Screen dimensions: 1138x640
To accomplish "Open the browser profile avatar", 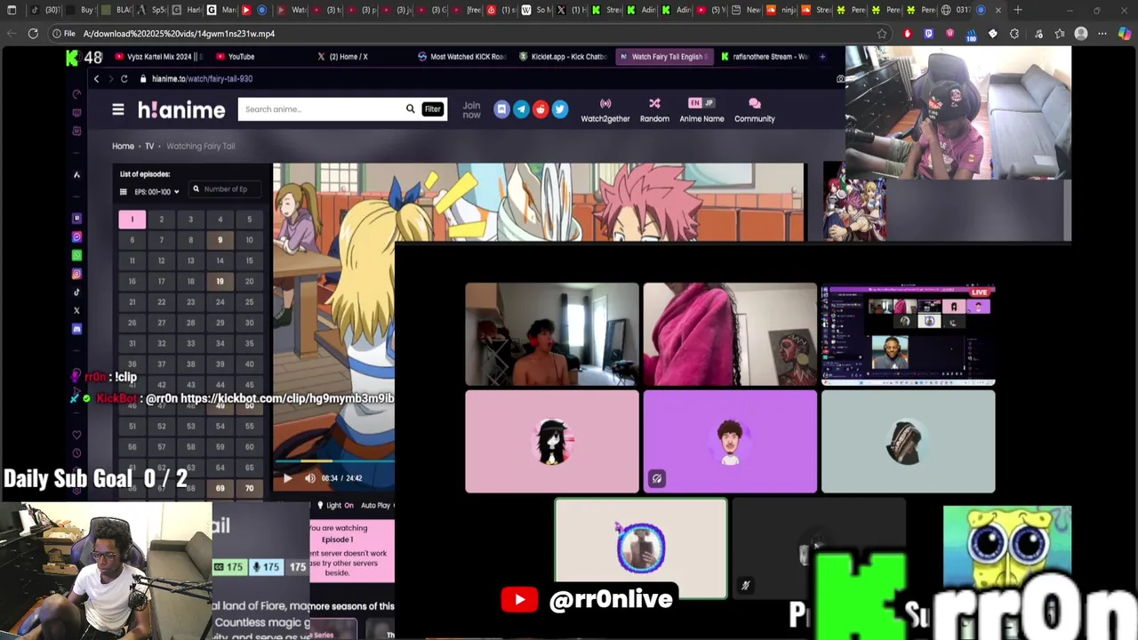I will [1081, 34].
